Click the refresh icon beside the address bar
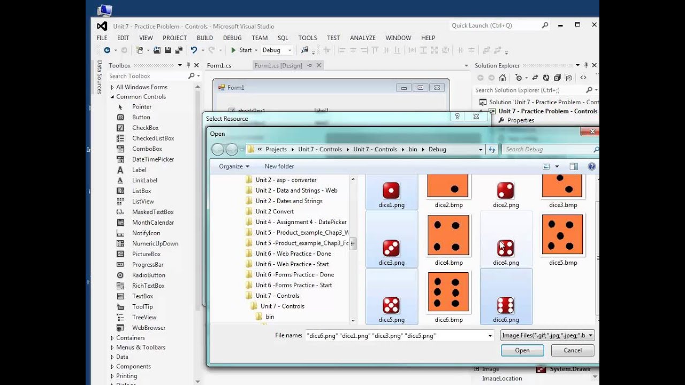This screenshot has width=685, height=385. tap(492, 149)
